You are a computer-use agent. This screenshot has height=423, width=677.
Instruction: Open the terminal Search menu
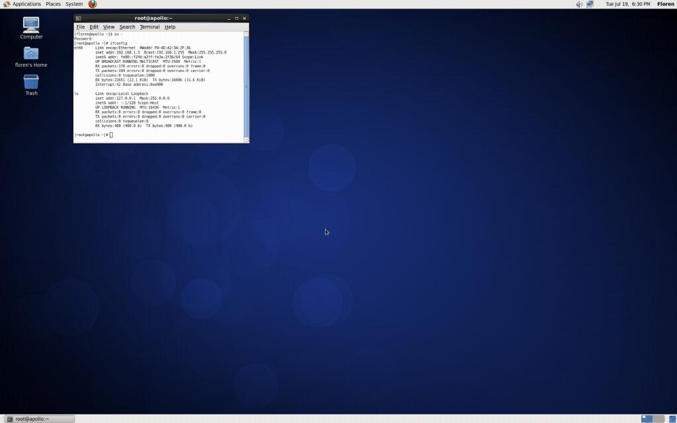pos(127,26)
